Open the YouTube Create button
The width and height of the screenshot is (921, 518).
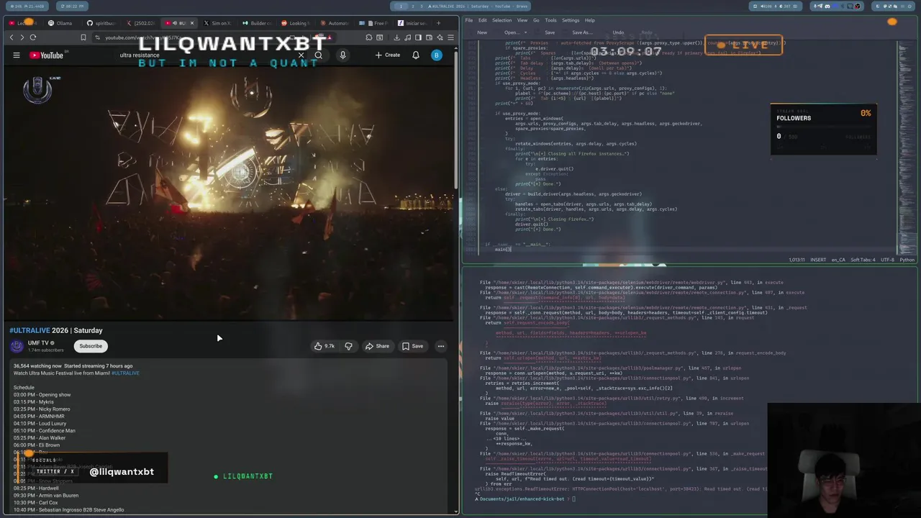(x=387, y=55)
